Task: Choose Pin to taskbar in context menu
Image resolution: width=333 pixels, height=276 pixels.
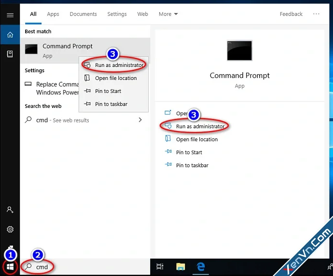Action: point(113,104)
